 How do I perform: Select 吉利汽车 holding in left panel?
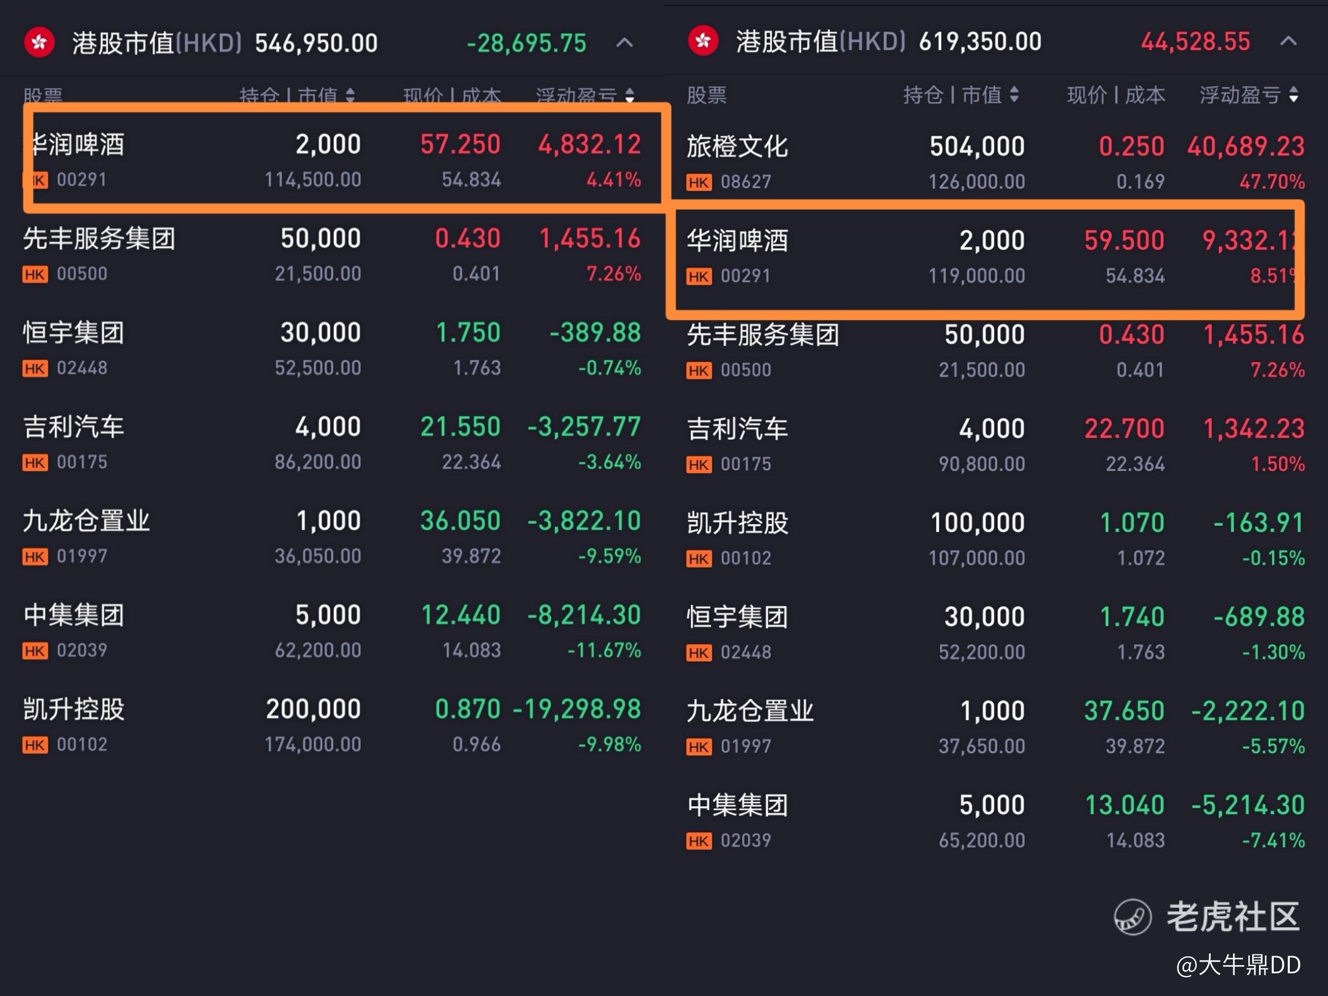click(x=74, y=428)
